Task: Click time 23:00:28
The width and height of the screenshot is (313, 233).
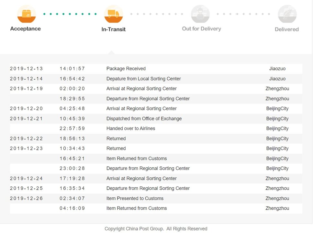Action: tap(72, 169)
